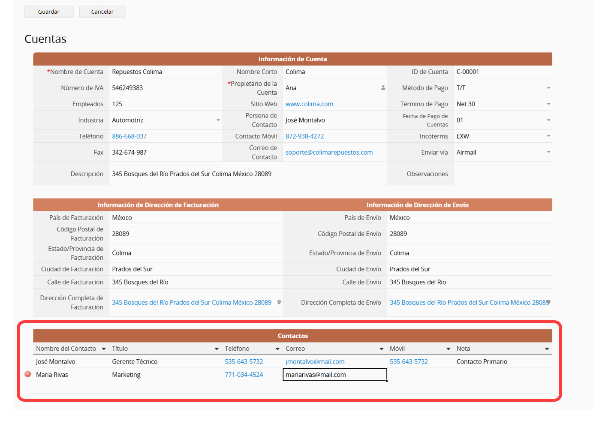593x424 pixels.
Task: Expand the Método de Pago dropdown
Action: (x=548, y=88)
